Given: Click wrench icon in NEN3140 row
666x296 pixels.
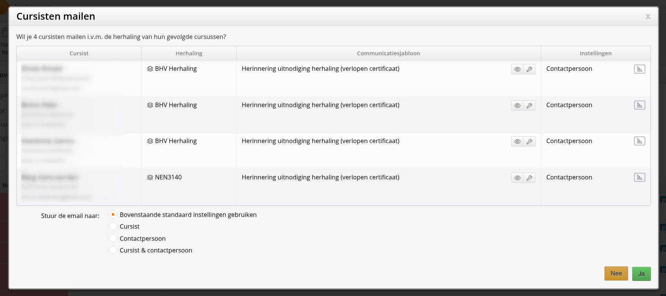Looking at the screenshot, I should coord(529,178).
